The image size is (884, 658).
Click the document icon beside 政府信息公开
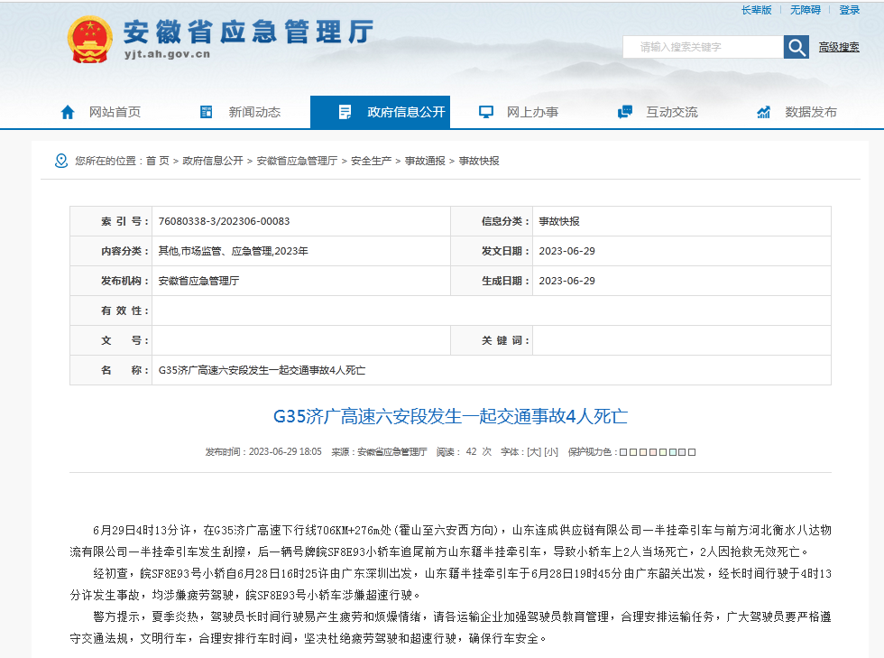(x=345, y=112)
